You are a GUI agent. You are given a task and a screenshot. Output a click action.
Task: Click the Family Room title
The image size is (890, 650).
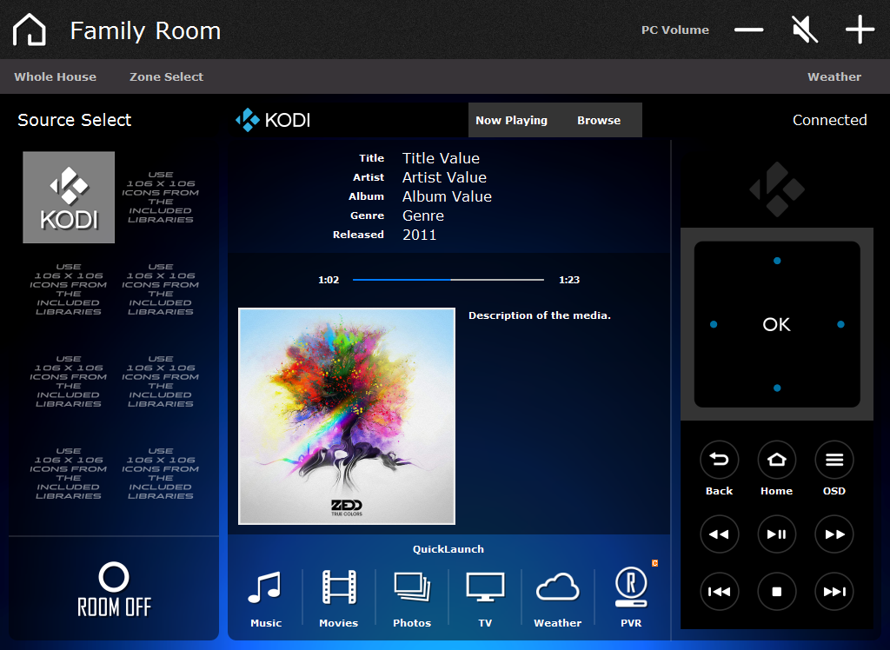coord(145,30)
